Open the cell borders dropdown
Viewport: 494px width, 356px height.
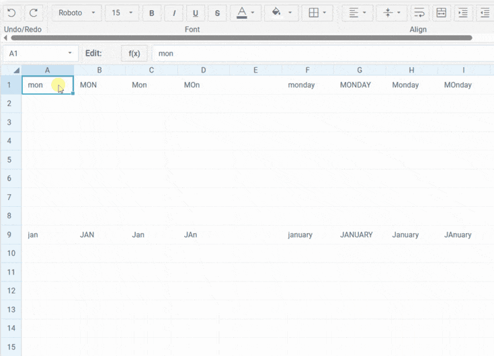[x=317, y=13]
